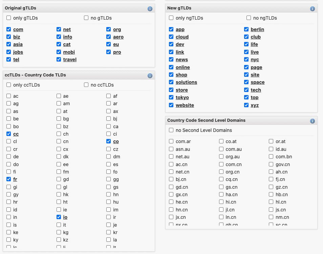The image size is (323, 254).
Task: Enable the "only ngTLDs" option
Action: click(x=171, y=18)
